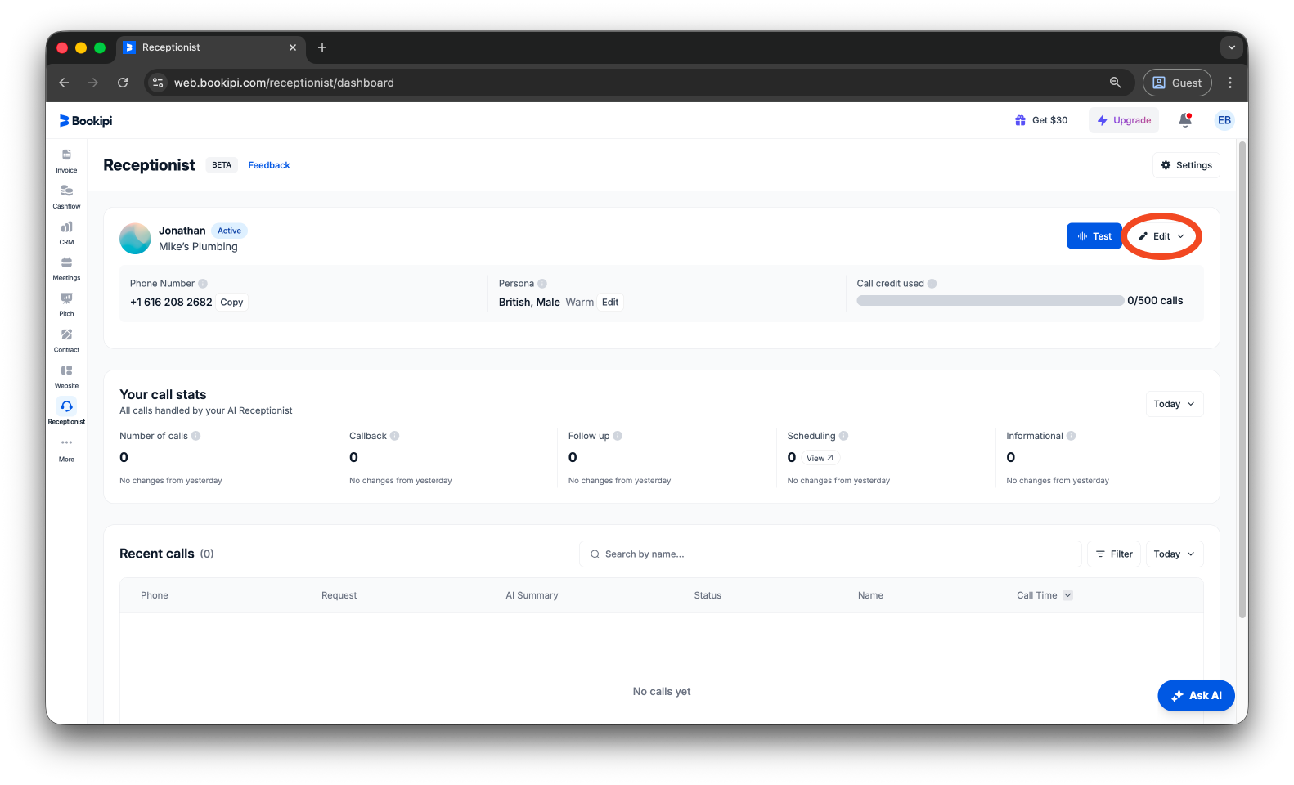1294x785 pixels.
Task: Go back in browser history
Action: [x=64, y=83]
